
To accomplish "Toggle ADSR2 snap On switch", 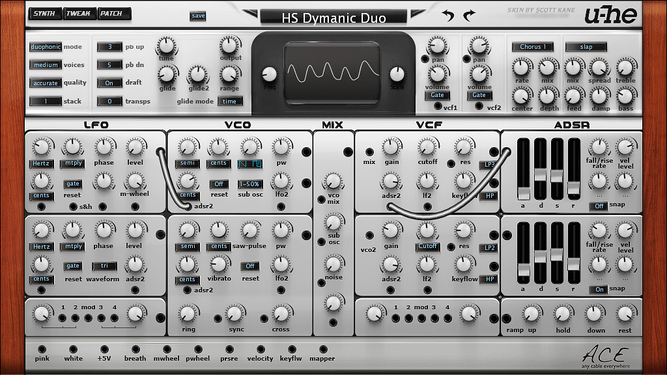I will pyautogui.click(x=599, y=290).
